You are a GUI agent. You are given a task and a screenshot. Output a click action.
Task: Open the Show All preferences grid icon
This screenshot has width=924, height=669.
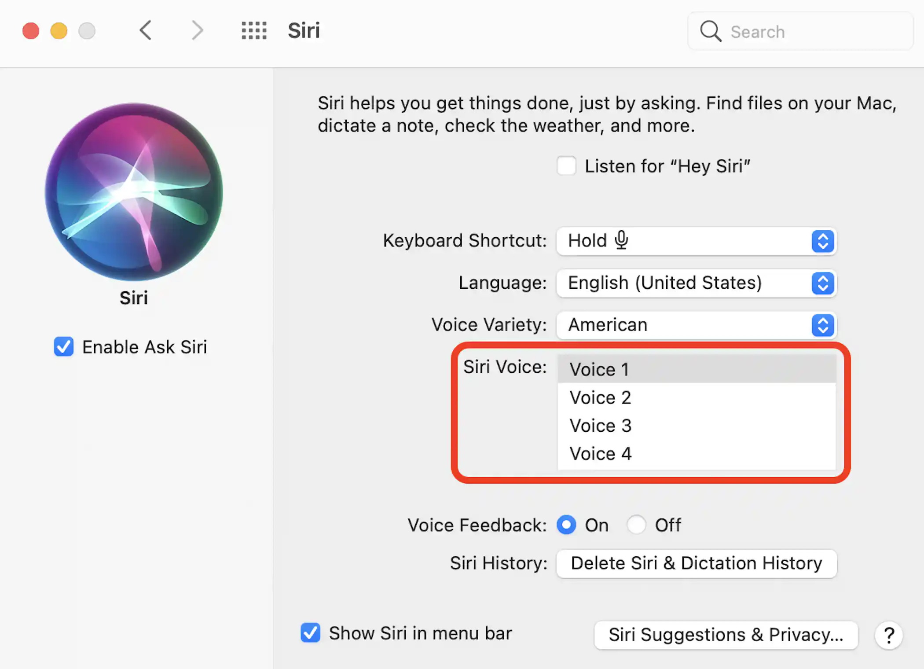tap(254, 30)
